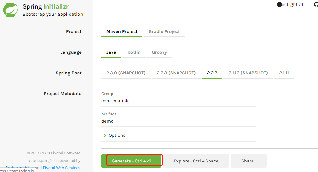The width and height of the screenshot is (318, 172).
Task: Choose Groovy as the language
Action: click(x=159, y=52)
